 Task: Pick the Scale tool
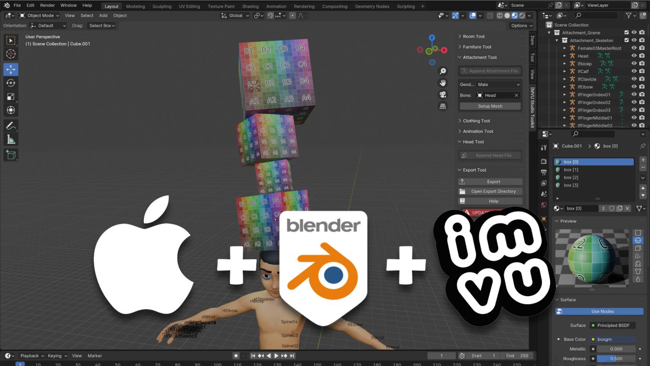(x=11, y=97)
